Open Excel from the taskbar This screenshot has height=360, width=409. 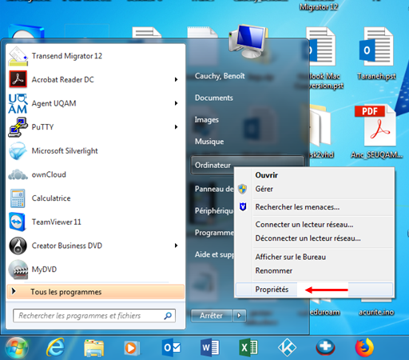pyautogui.click(x=248, y=348)
